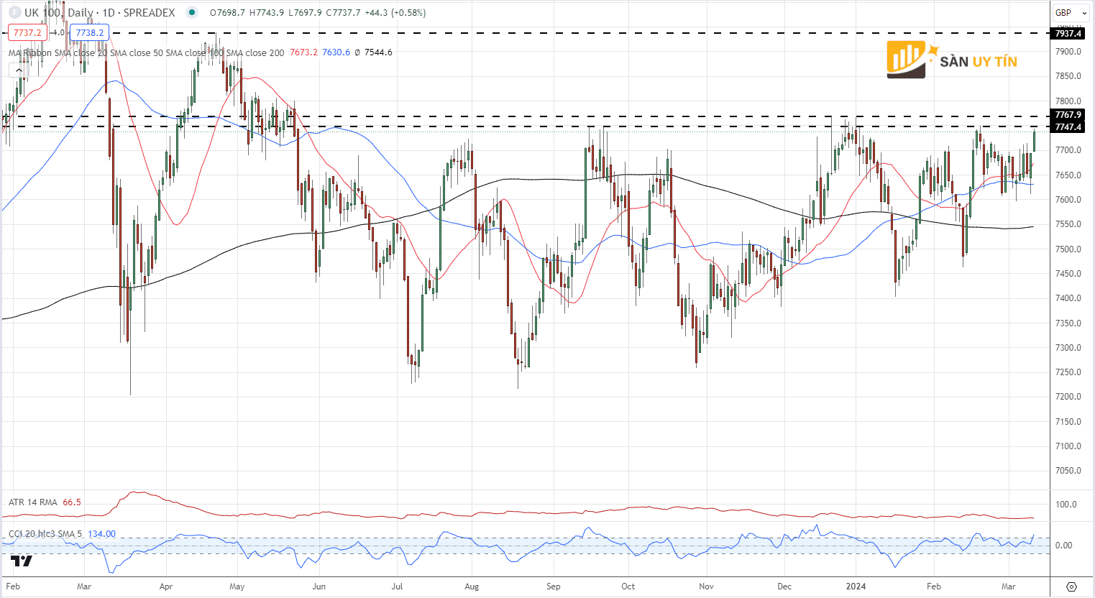Collapse the indicator legend with the chevron
Viewport: 1095px width, 598px height.
[x=19, y=70]
